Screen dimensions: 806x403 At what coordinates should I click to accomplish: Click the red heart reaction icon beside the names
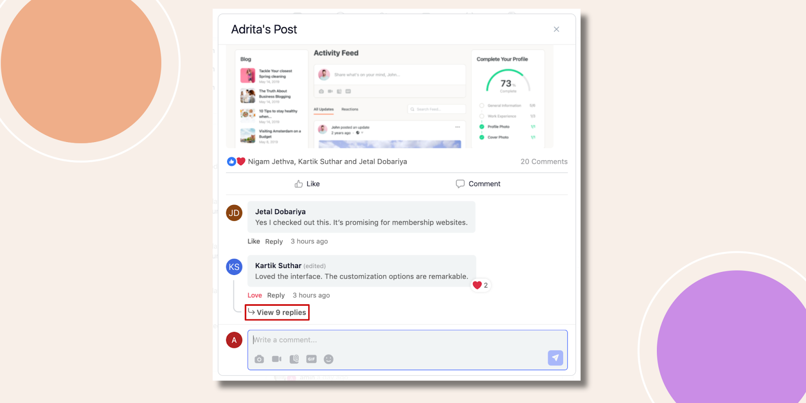pos(241,162)
